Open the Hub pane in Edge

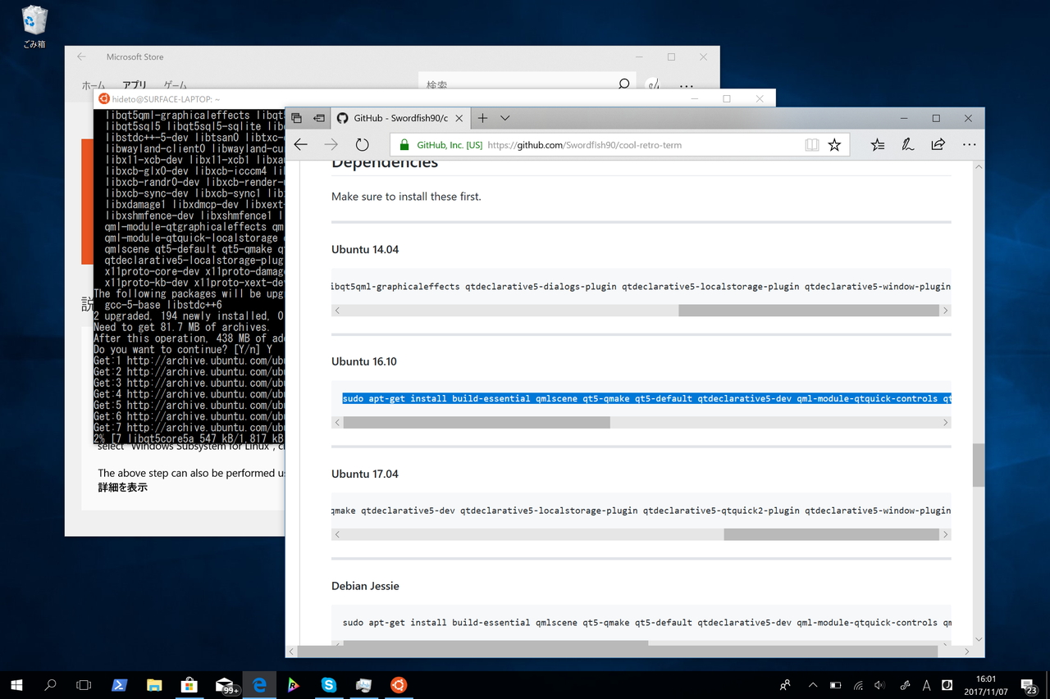(x=877, y=144)
